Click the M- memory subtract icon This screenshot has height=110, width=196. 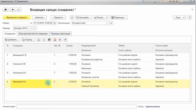(177, 1)
